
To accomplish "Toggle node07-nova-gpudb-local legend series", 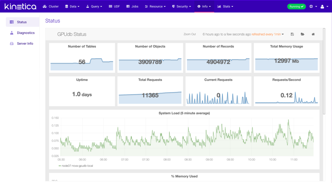I will coord(76,166).
